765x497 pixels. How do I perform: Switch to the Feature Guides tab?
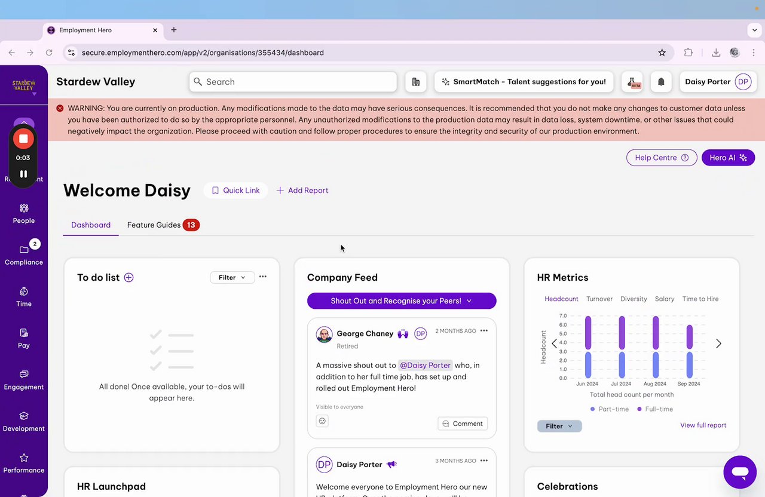163,225
